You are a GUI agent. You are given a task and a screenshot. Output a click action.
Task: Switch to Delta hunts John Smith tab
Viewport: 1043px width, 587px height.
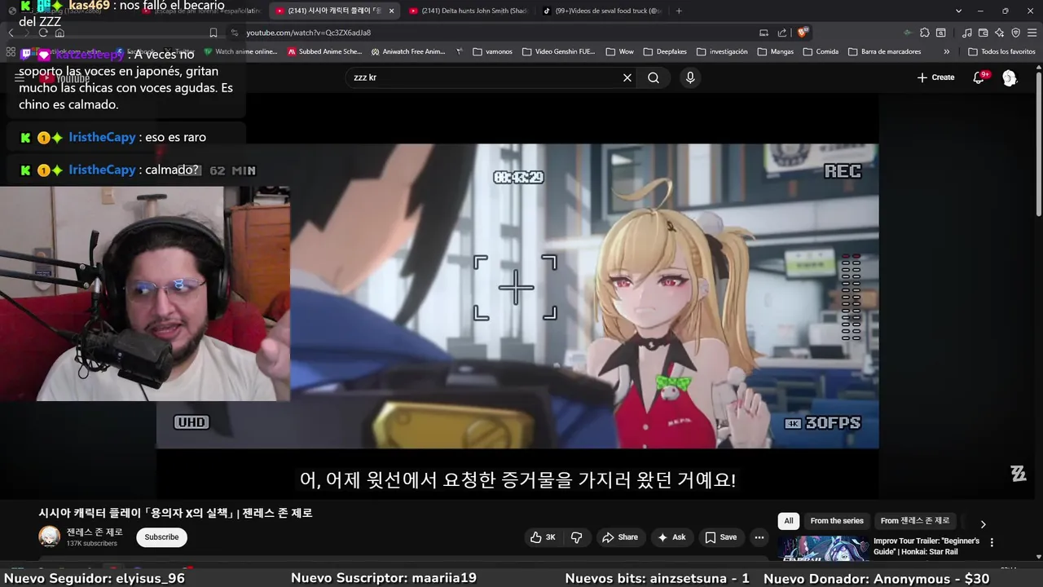pos(469,11)
